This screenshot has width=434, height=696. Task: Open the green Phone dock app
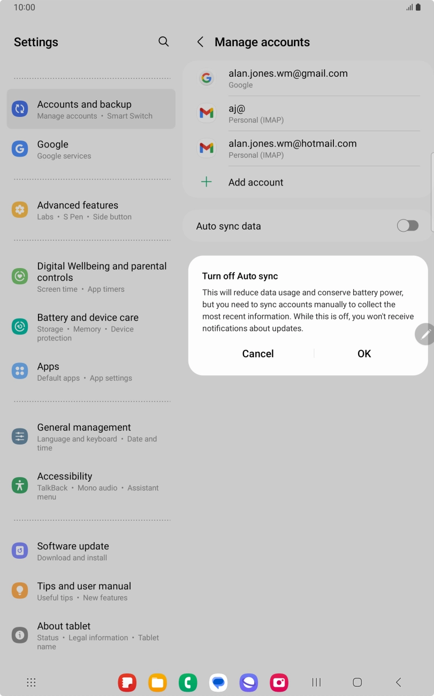pyautogui.click(x=188, y=682)
